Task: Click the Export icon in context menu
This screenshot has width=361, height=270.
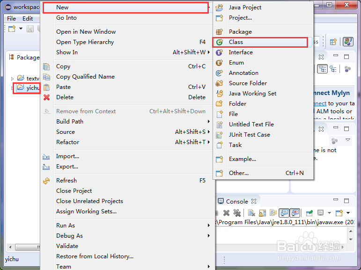Action: tap(46, 167)
